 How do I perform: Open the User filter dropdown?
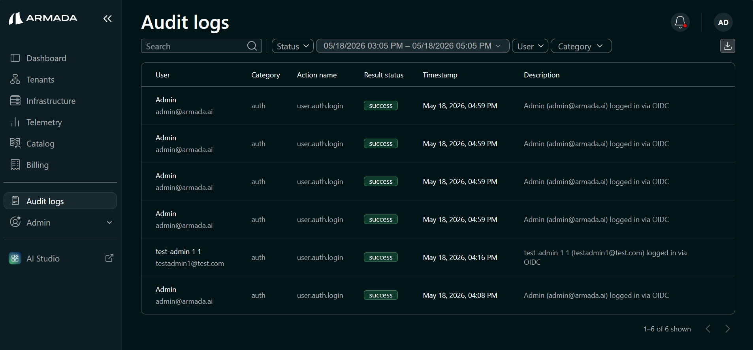pyautogui.click(x=530, y=46)
